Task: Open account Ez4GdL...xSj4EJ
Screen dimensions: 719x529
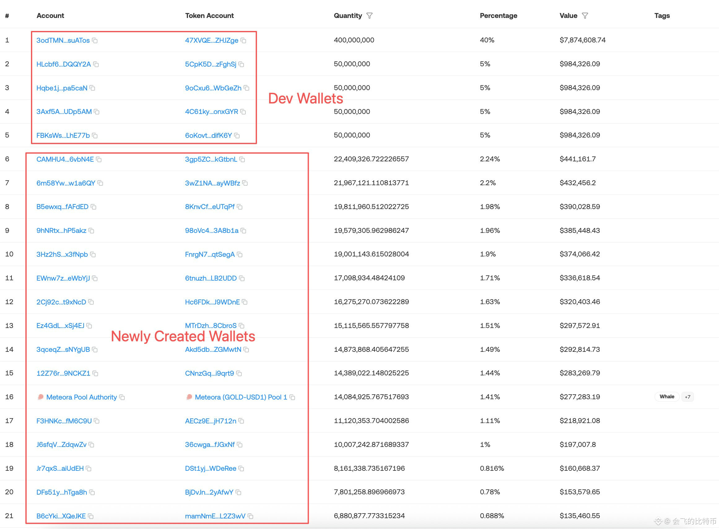Action: pyautogui.click(x=60, y=326)
